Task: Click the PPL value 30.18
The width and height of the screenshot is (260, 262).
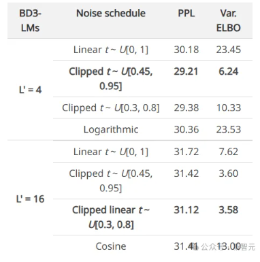Action: [x=186, y=50]
